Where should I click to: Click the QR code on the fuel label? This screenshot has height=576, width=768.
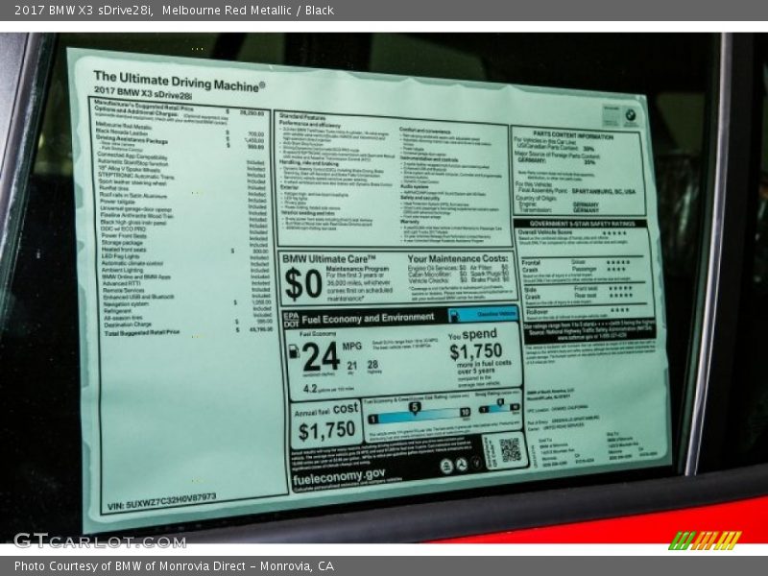[510, 449]
